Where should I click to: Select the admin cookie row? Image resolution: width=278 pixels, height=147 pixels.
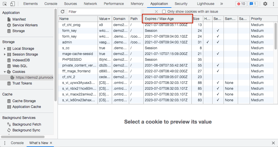coord(166,42)
